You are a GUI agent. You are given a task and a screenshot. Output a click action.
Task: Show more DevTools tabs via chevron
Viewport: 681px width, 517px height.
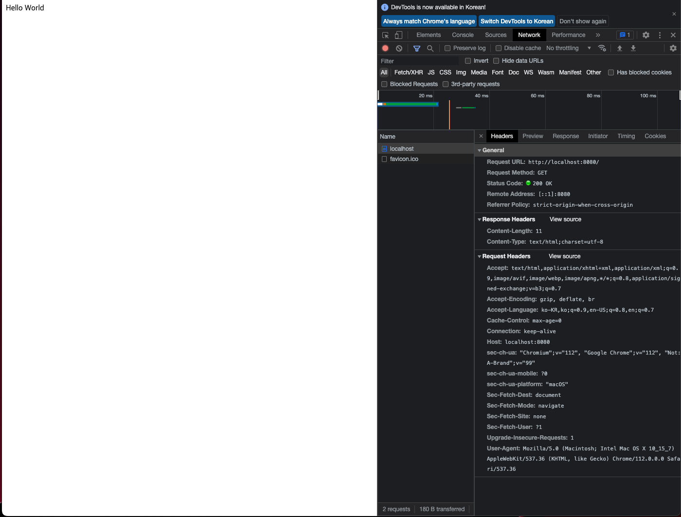pos(598,35)
